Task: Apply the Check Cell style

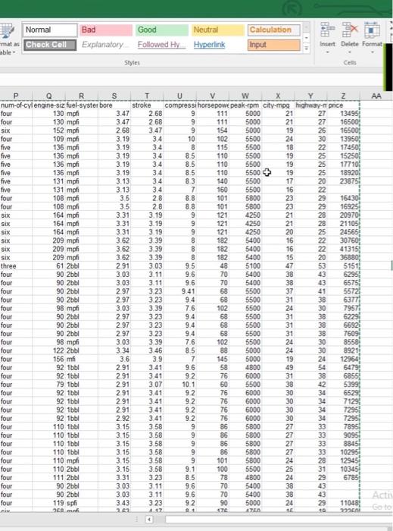Action: click(x=50, y=45)
